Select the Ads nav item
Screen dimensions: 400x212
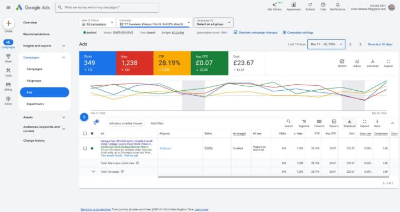(44, 92)
